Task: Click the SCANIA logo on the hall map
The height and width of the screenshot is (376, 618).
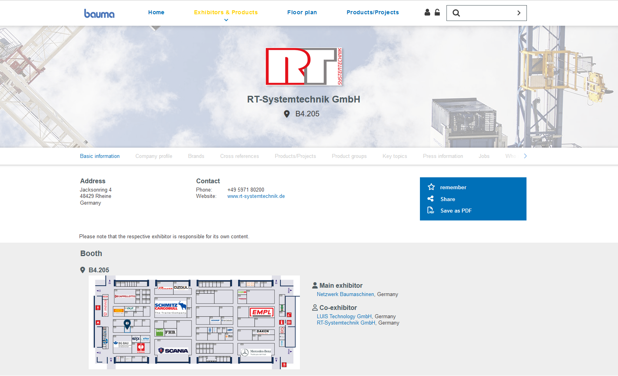Action: pos(173,351)
